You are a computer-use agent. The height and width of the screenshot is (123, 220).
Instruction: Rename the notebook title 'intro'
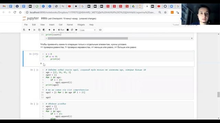point(44,18)
